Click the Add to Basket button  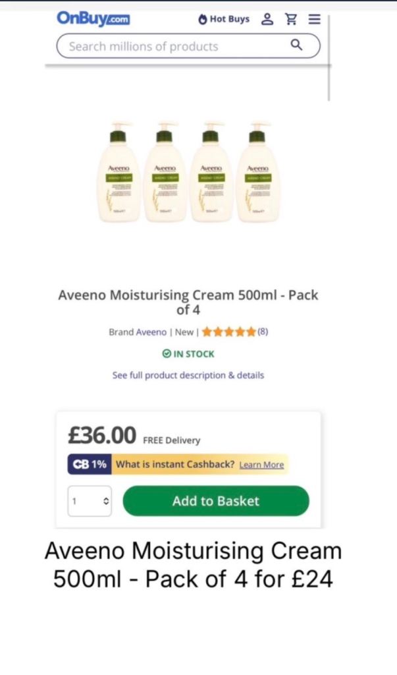[216, 501]
